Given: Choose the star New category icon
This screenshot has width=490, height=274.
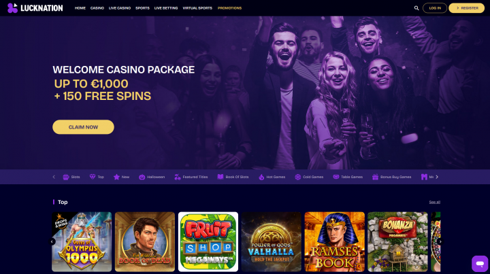Looking at the screenshot, I should pos(116,177).
